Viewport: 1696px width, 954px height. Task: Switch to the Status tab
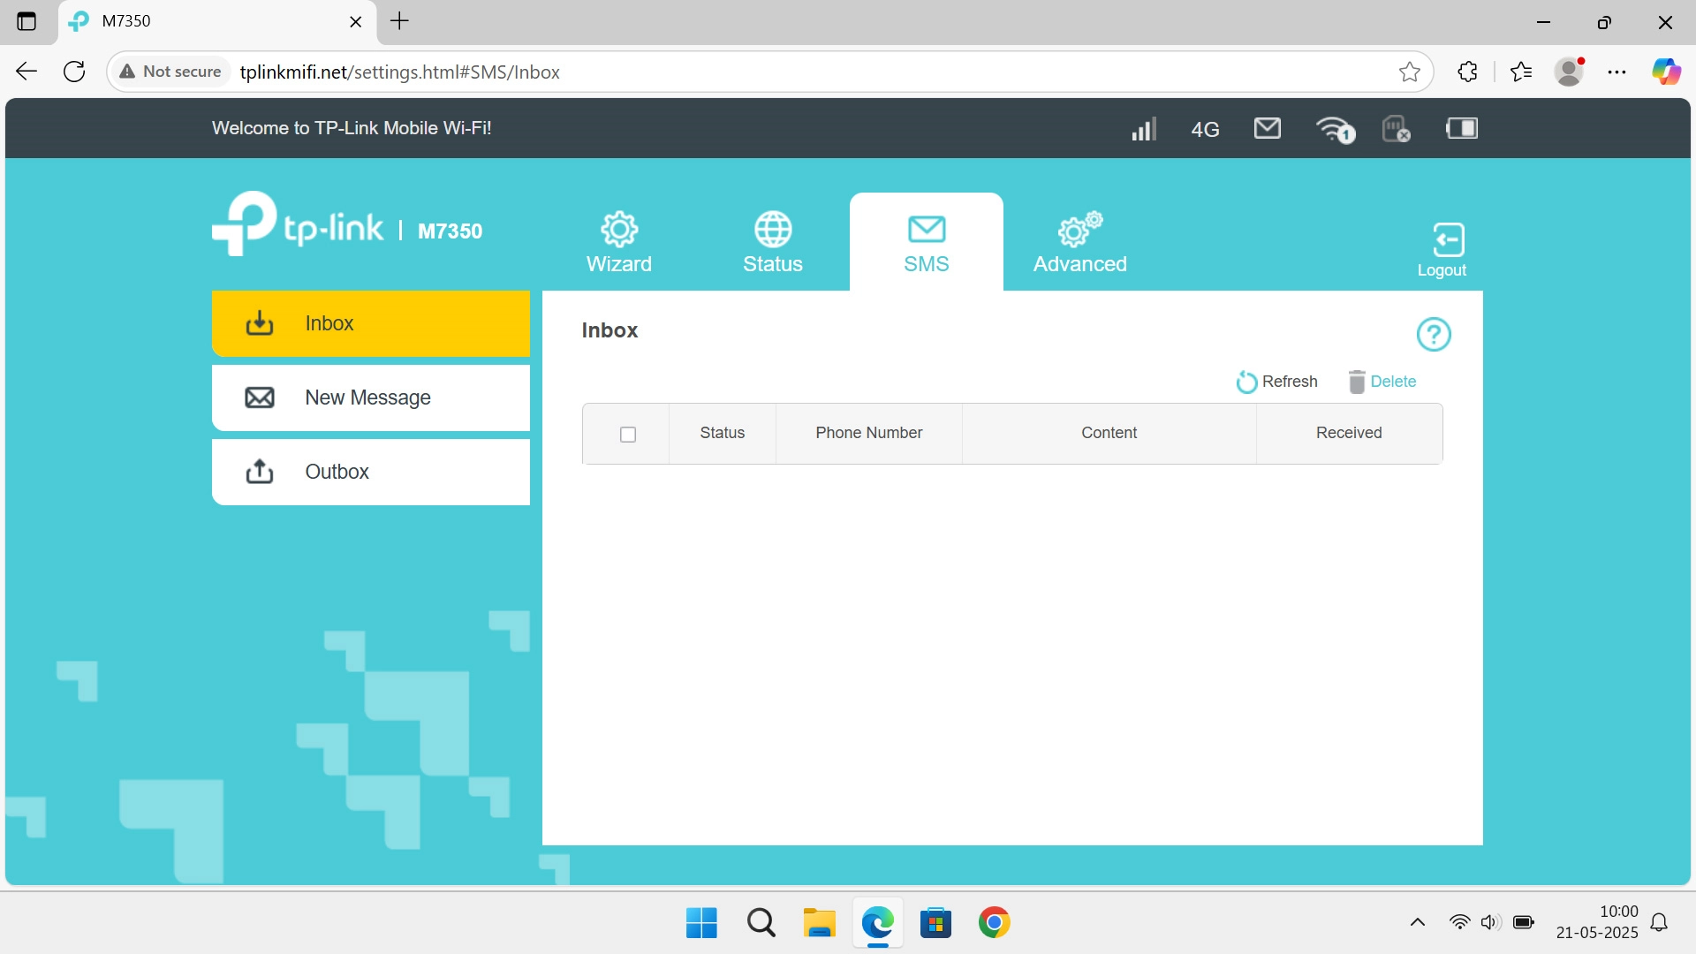coord(773,242)
